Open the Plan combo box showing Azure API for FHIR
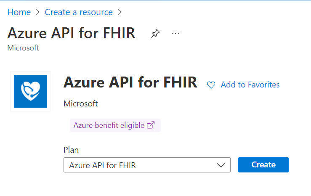The width and height of the screenshot is (311, 196). 139,165
